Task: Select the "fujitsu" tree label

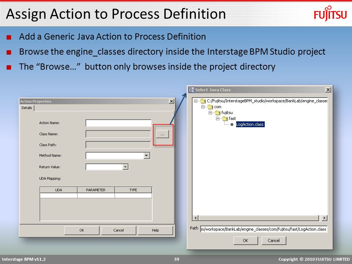Action: pyautogui.click(x=227, y=113)
